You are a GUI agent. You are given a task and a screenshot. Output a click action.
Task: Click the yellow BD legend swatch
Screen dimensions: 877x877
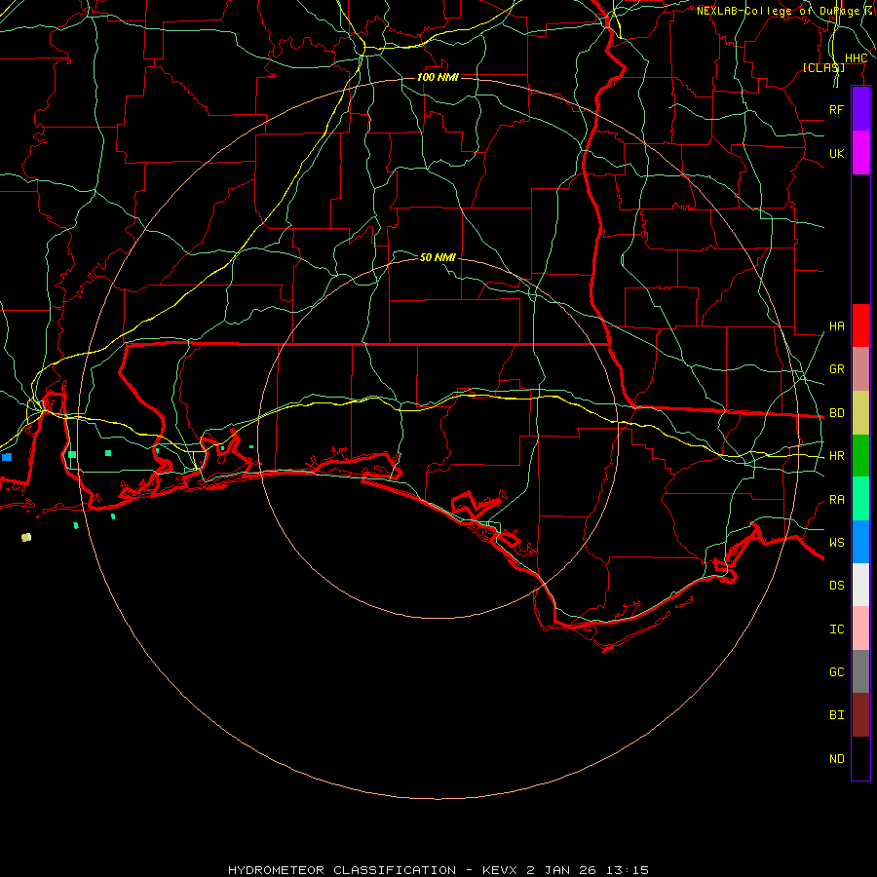860,412
